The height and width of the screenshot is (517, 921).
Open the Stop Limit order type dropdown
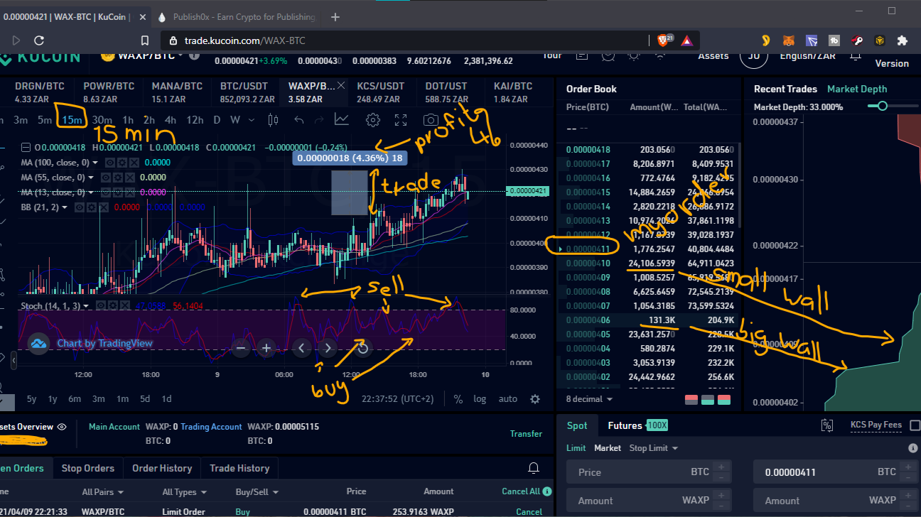coord(653,448)
